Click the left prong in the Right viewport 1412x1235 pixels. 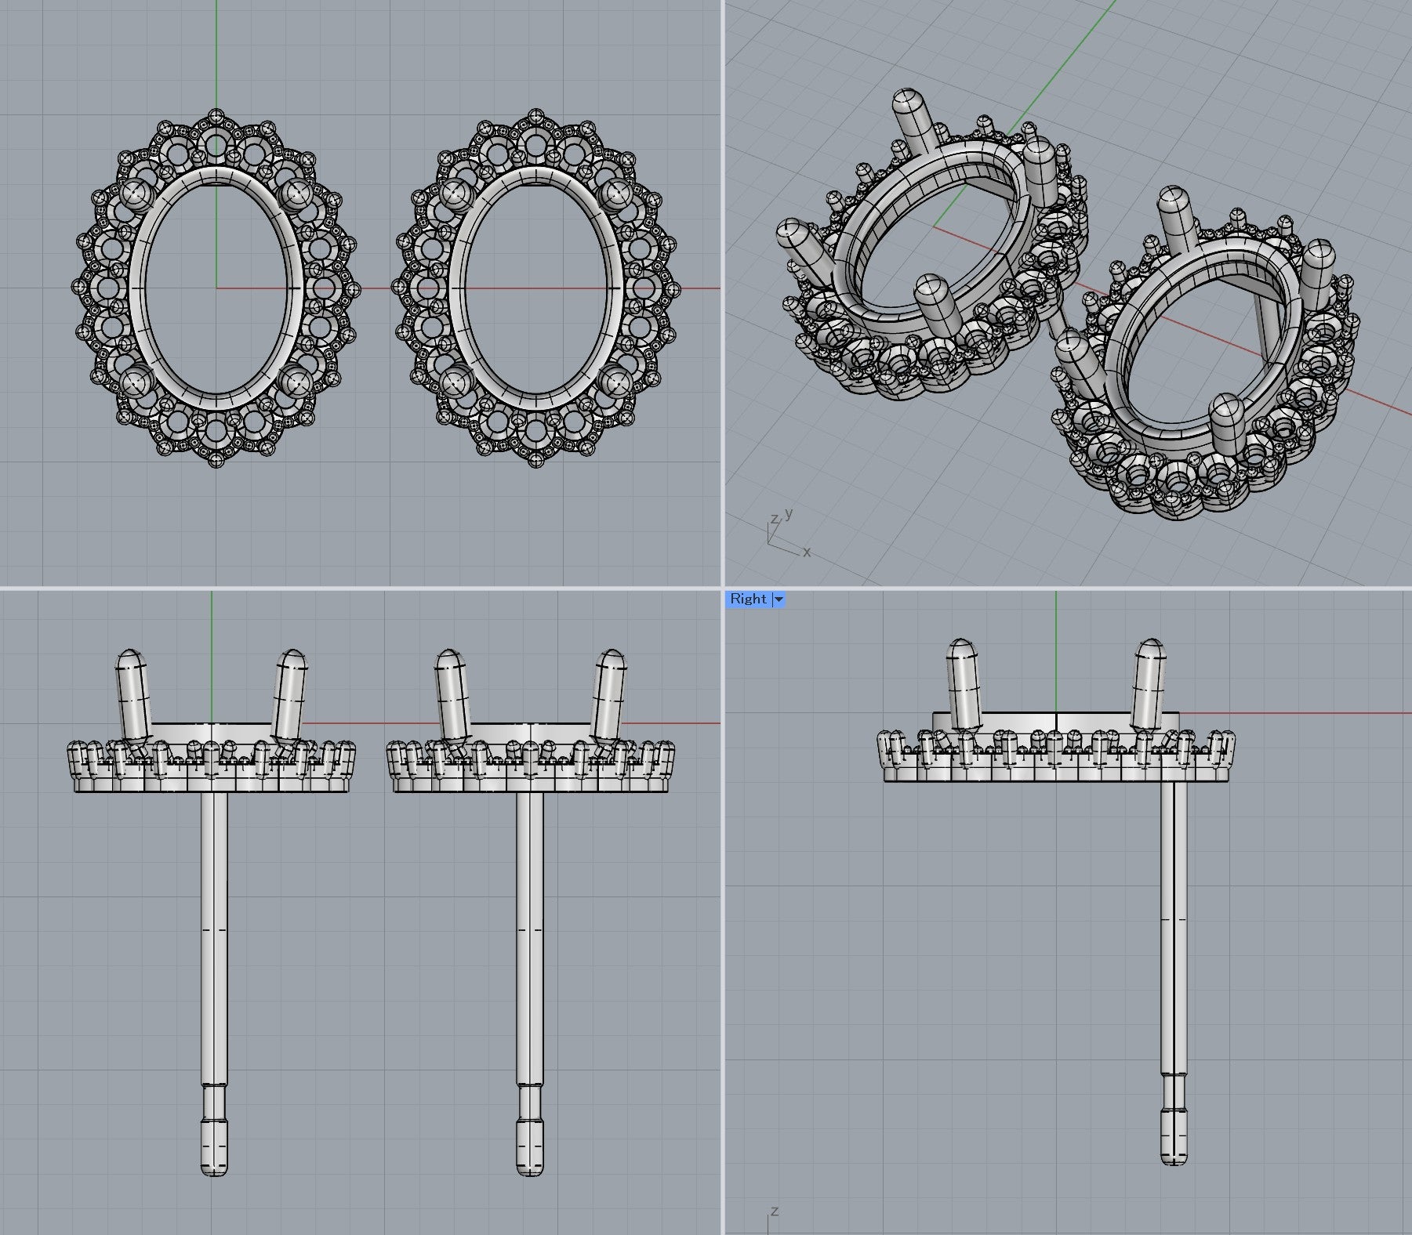(x=964, y=682)
